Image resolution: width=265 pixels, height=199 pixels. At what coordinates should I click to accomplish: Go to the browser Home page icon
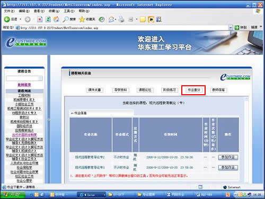coord(56,19)
